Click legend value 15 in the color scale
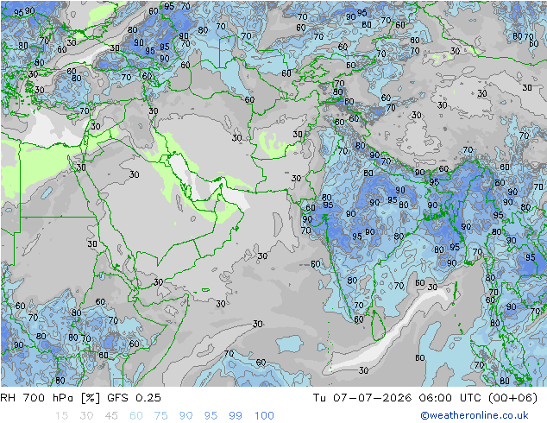 coord(61,416)
